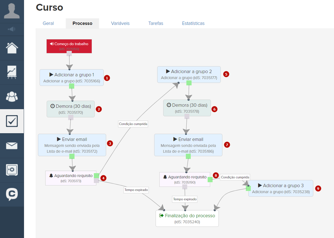Select the Começo do trabalho start node

click(x=69, y=46)
